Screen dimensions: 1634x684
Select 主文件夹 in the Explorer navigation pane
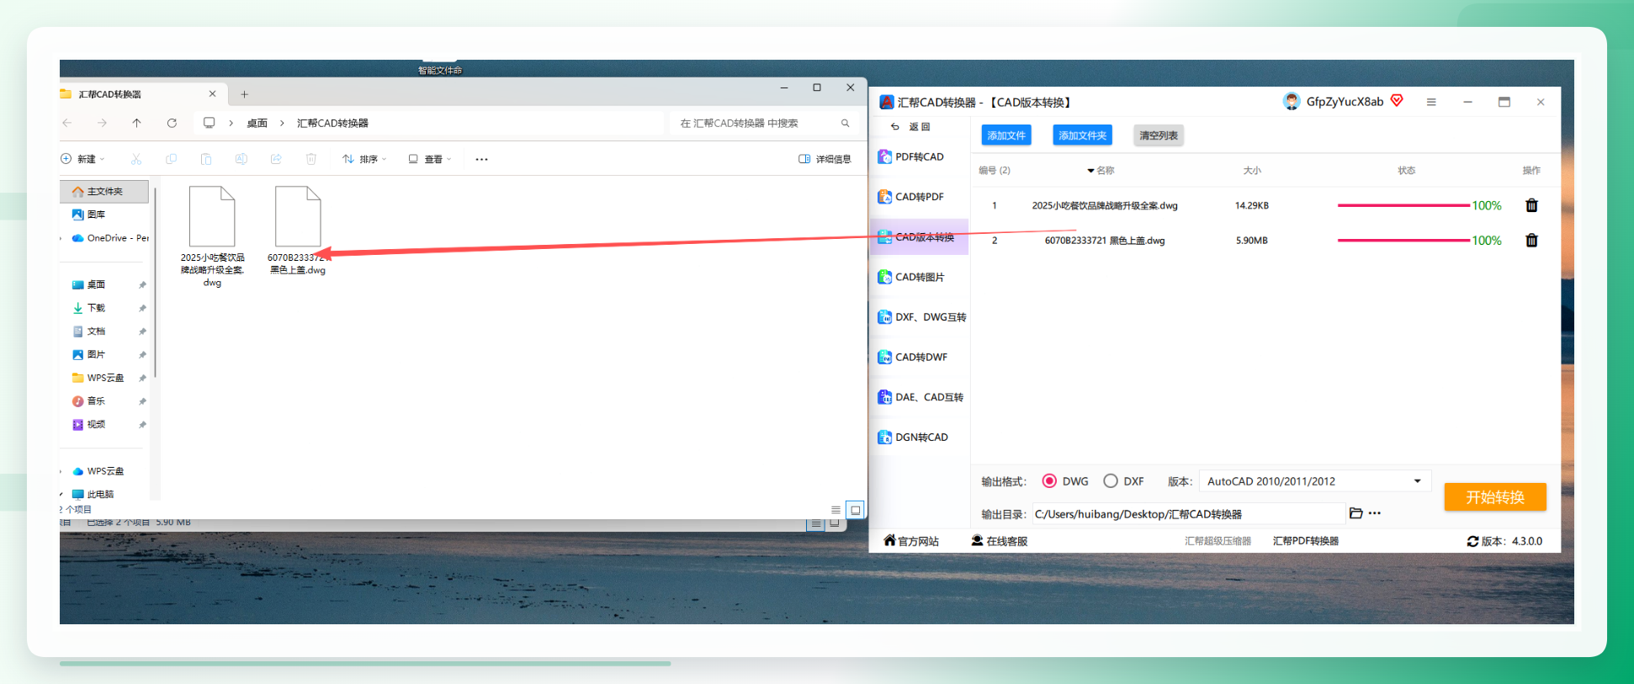[104, 192]
